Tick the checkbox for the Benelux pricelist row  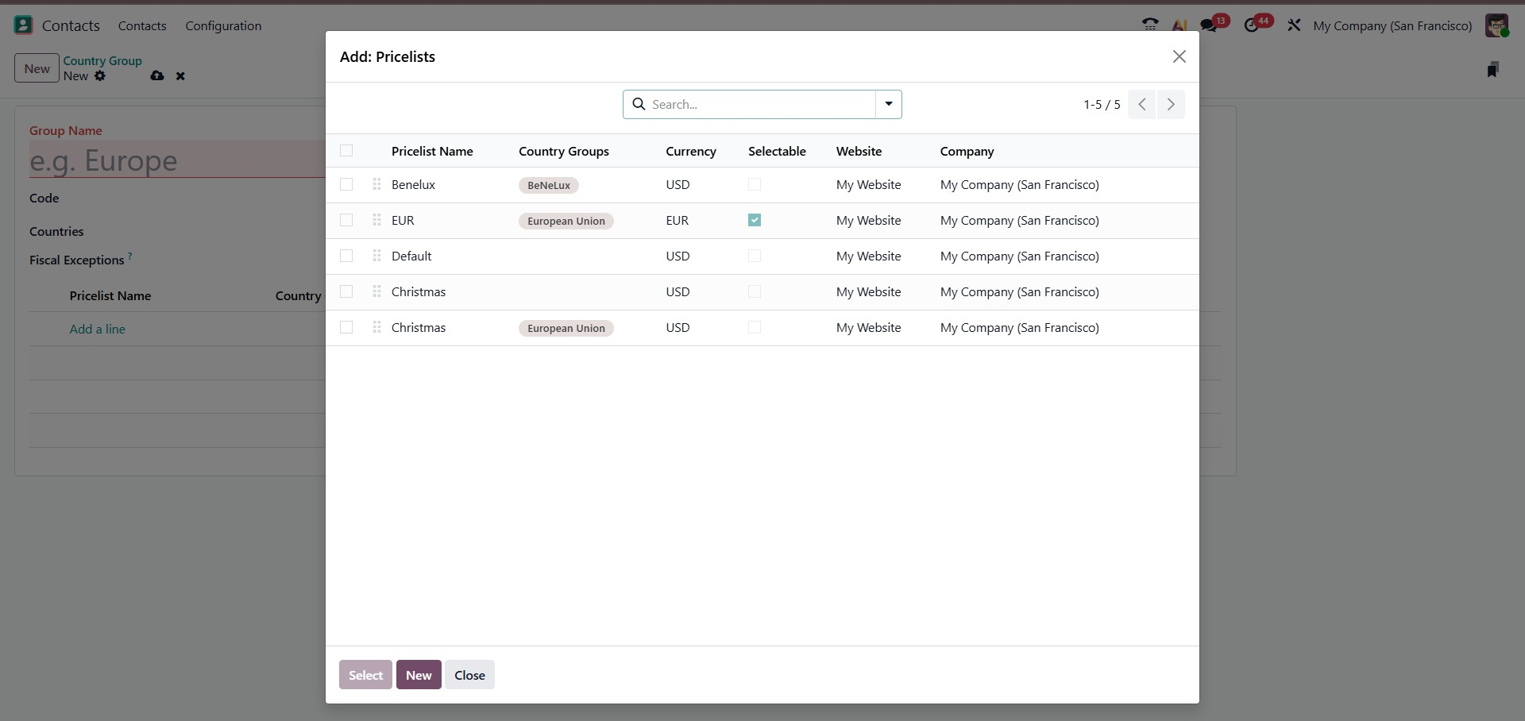(x=346, y=184)
